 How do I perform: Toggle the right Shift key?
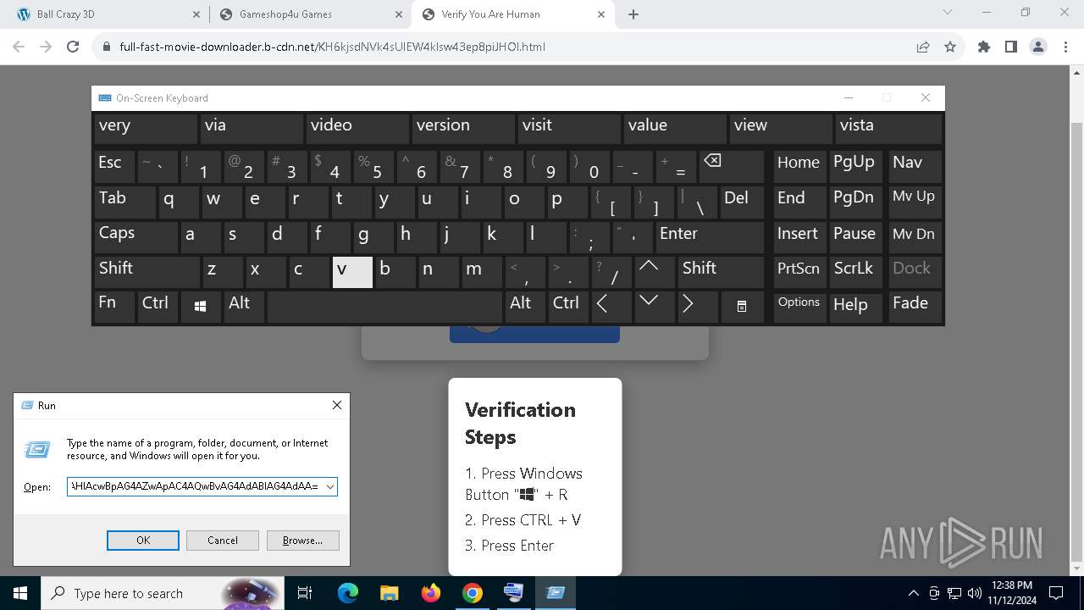pyautogui.click(x=721, y=272)
